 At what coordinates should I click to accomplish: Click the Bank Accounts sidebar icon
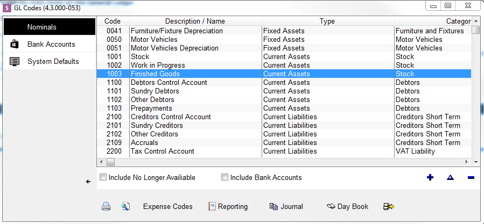click(x=15, y=44)
